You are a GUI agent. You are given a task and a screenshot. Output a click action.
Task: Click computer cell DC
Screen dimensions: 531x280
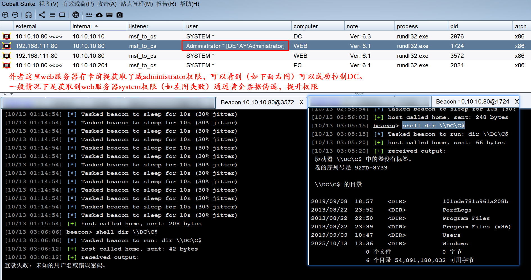pos(298,36)
